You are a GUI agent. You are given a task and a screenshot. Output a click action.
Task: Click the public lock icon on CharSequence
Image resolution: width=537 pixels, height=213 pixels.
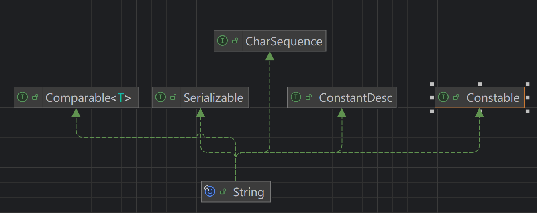[x=235, y=41]
